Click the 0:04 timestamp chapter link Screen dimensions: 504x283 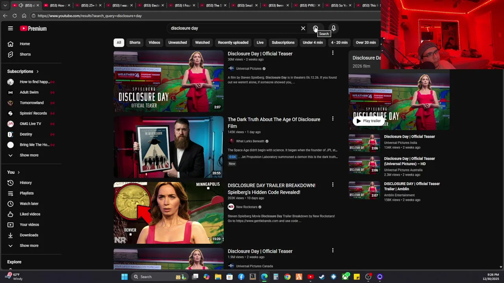(233, 157)
